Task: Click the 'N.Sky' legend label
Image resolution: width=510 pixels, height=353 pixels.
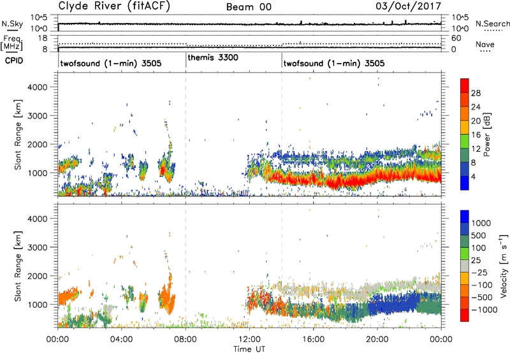Action: pos(12,24)
